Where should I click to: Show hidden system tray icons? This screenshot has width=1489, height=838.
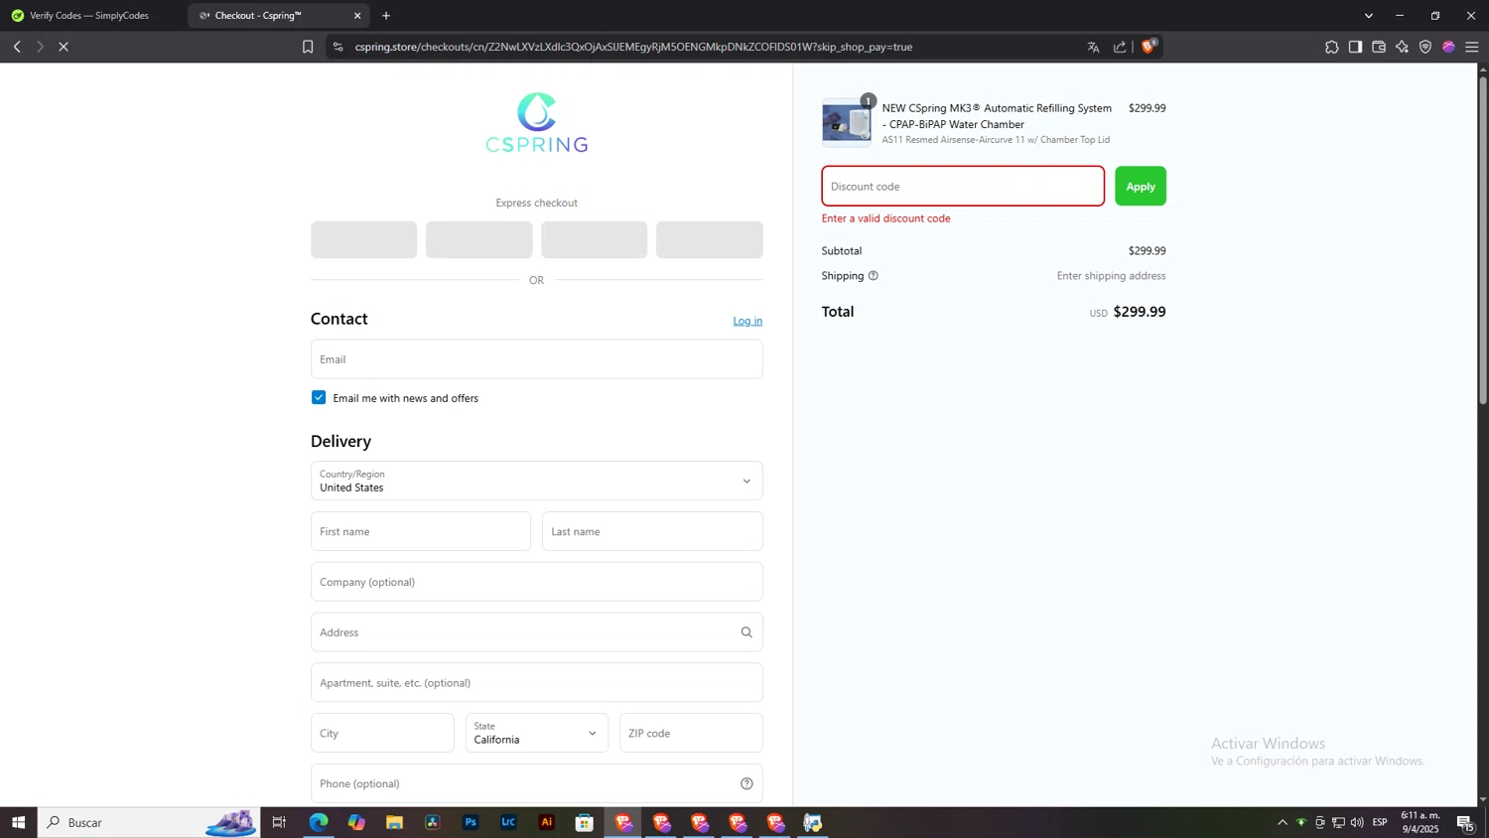[1282, 822]
